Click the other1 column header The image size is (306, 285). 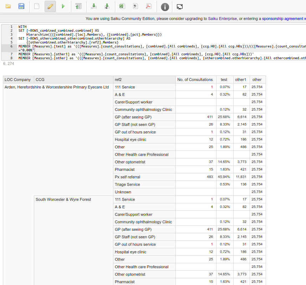[241, 80]
